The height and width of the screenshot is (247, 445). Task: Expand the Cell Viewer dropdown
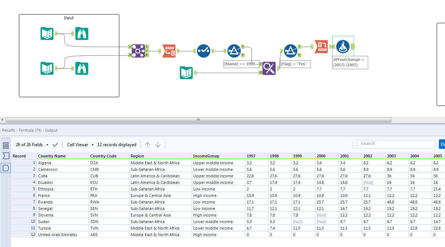tap(79, 144)
